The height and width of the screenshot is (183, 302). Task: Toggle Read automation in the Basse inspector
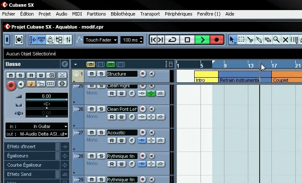point(31,75)
